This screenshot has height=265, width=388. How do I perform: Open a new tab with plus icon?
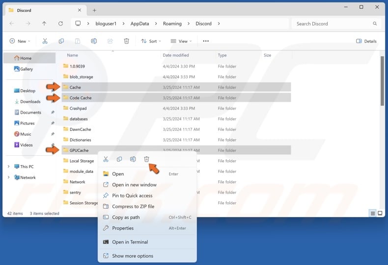[x=94, y=10]
